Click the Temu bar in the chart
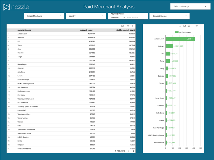 coord(168,61)
